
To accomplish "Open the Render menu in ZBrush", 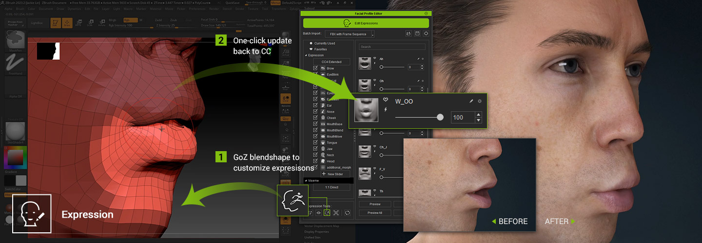I will pyautogui.click(x=214, y=9).
